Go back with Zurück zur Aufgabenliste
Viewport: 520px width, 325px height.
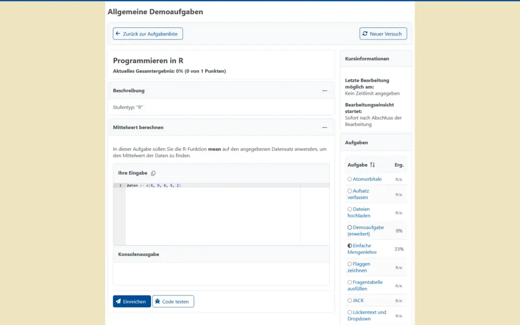pyautogui.click(x=148, y=34)
